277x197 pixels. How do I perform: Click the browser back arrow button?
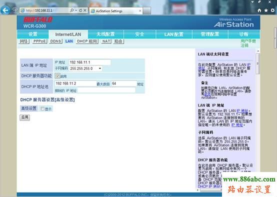click(x=5, y=10)
